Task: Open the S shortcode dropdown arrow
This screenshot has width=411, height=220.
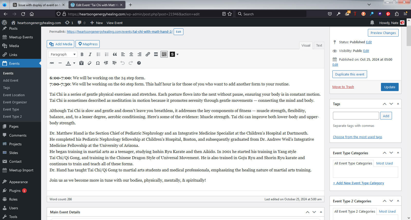Action: point(178,54)
